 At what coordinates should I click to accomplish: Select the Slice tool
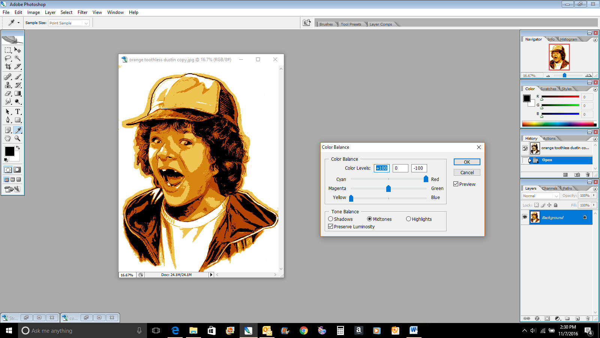(x=18, y=66)
